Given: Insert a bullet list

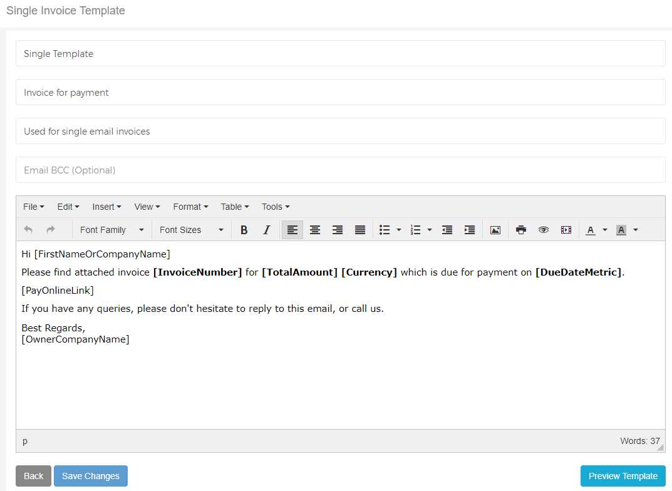Looking at the screenshot, I should click(385, 230).
